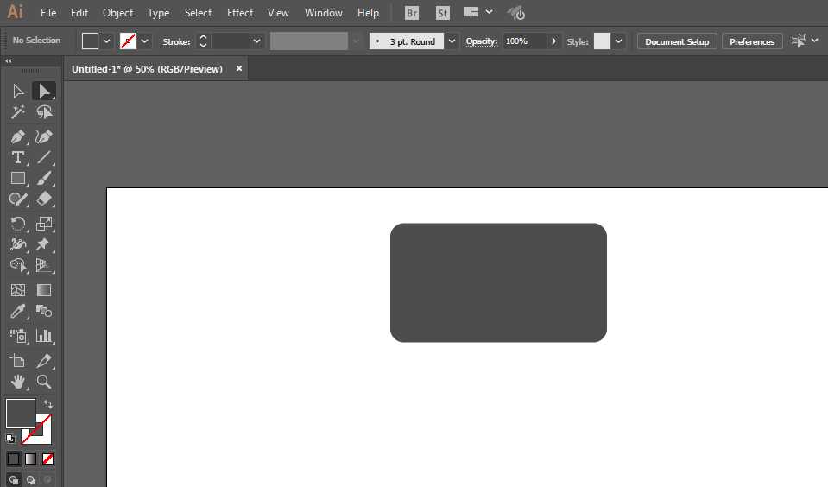Click the Document Setup button
828x487 pixels.
coord(677,41)
